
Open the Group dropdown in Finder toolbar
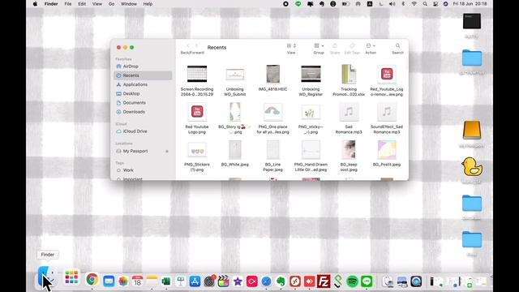[x=319, y=45]
